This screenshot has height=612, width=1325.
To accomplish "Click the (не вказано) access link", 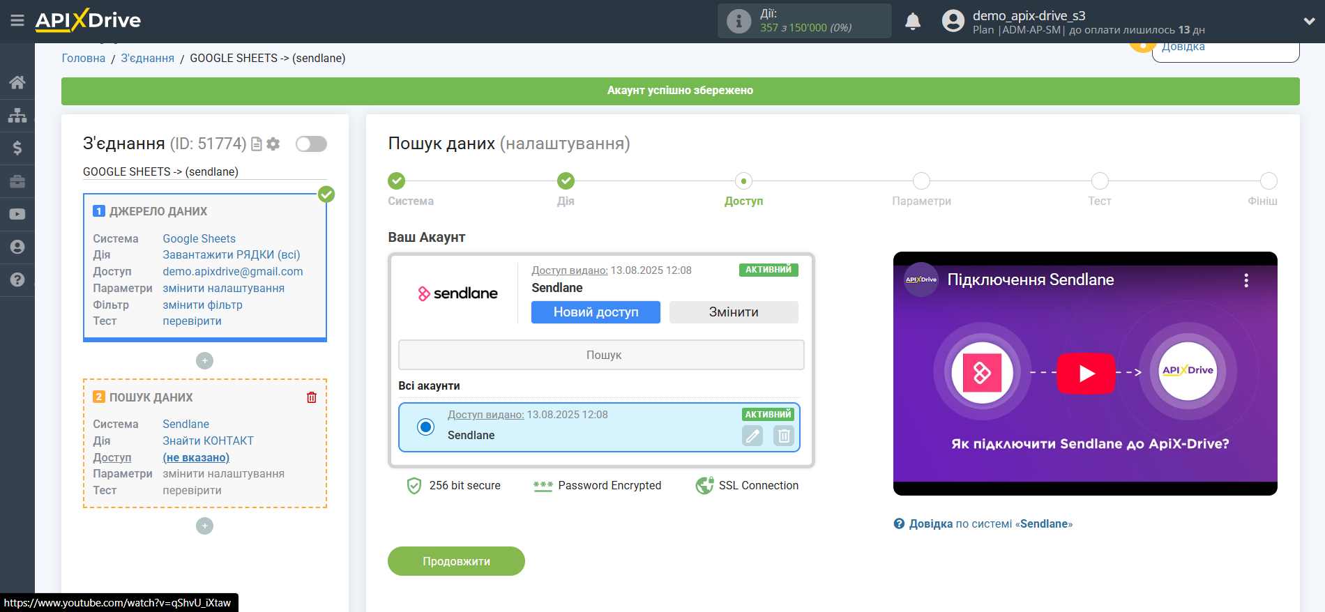I will (196, 457).
